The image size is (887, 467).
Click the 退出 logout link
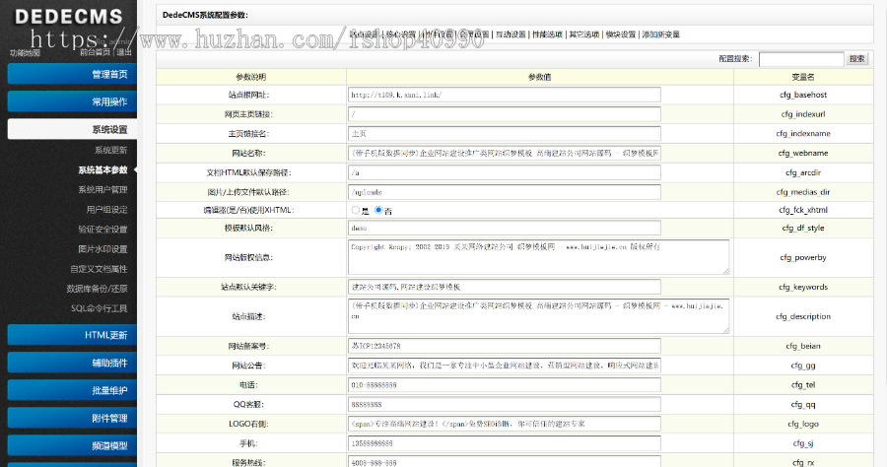pyautogui.click(x=124, y=52)
